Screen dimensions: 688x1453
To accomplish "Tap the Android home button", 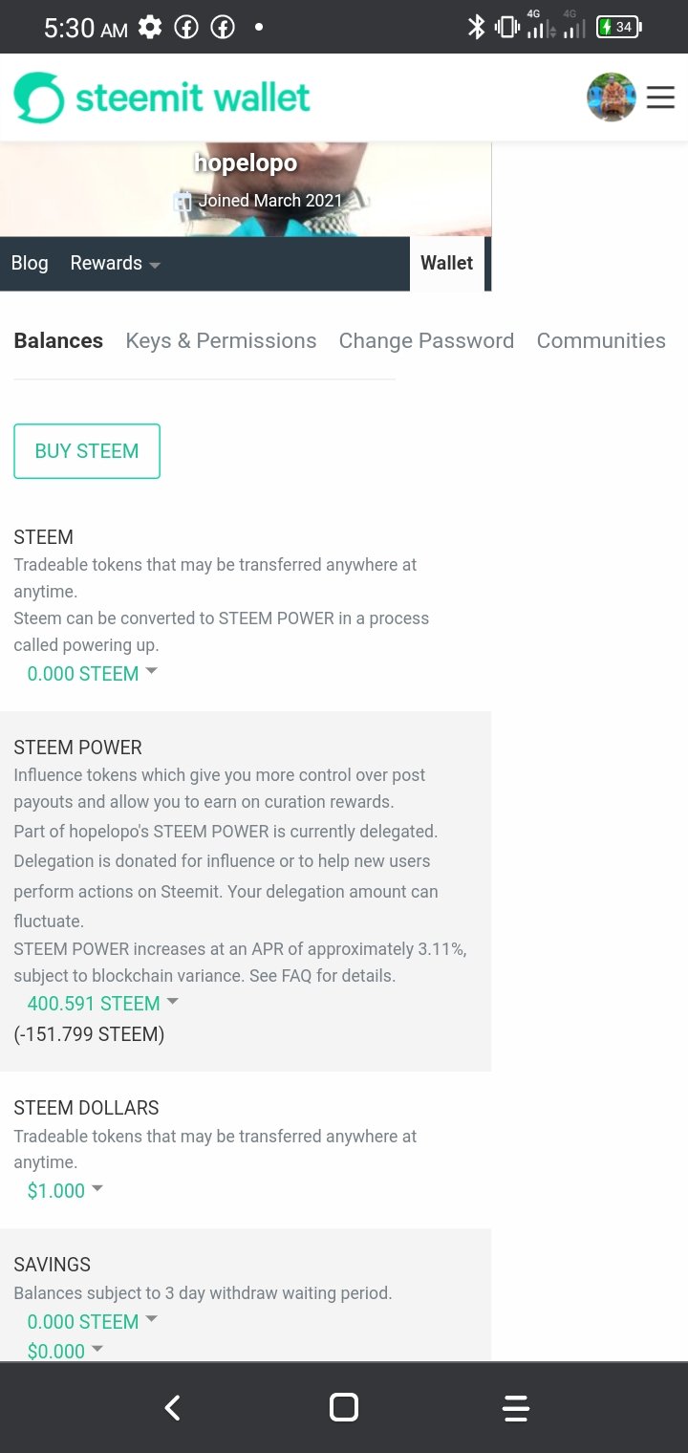I will (x=344, y=1407).
